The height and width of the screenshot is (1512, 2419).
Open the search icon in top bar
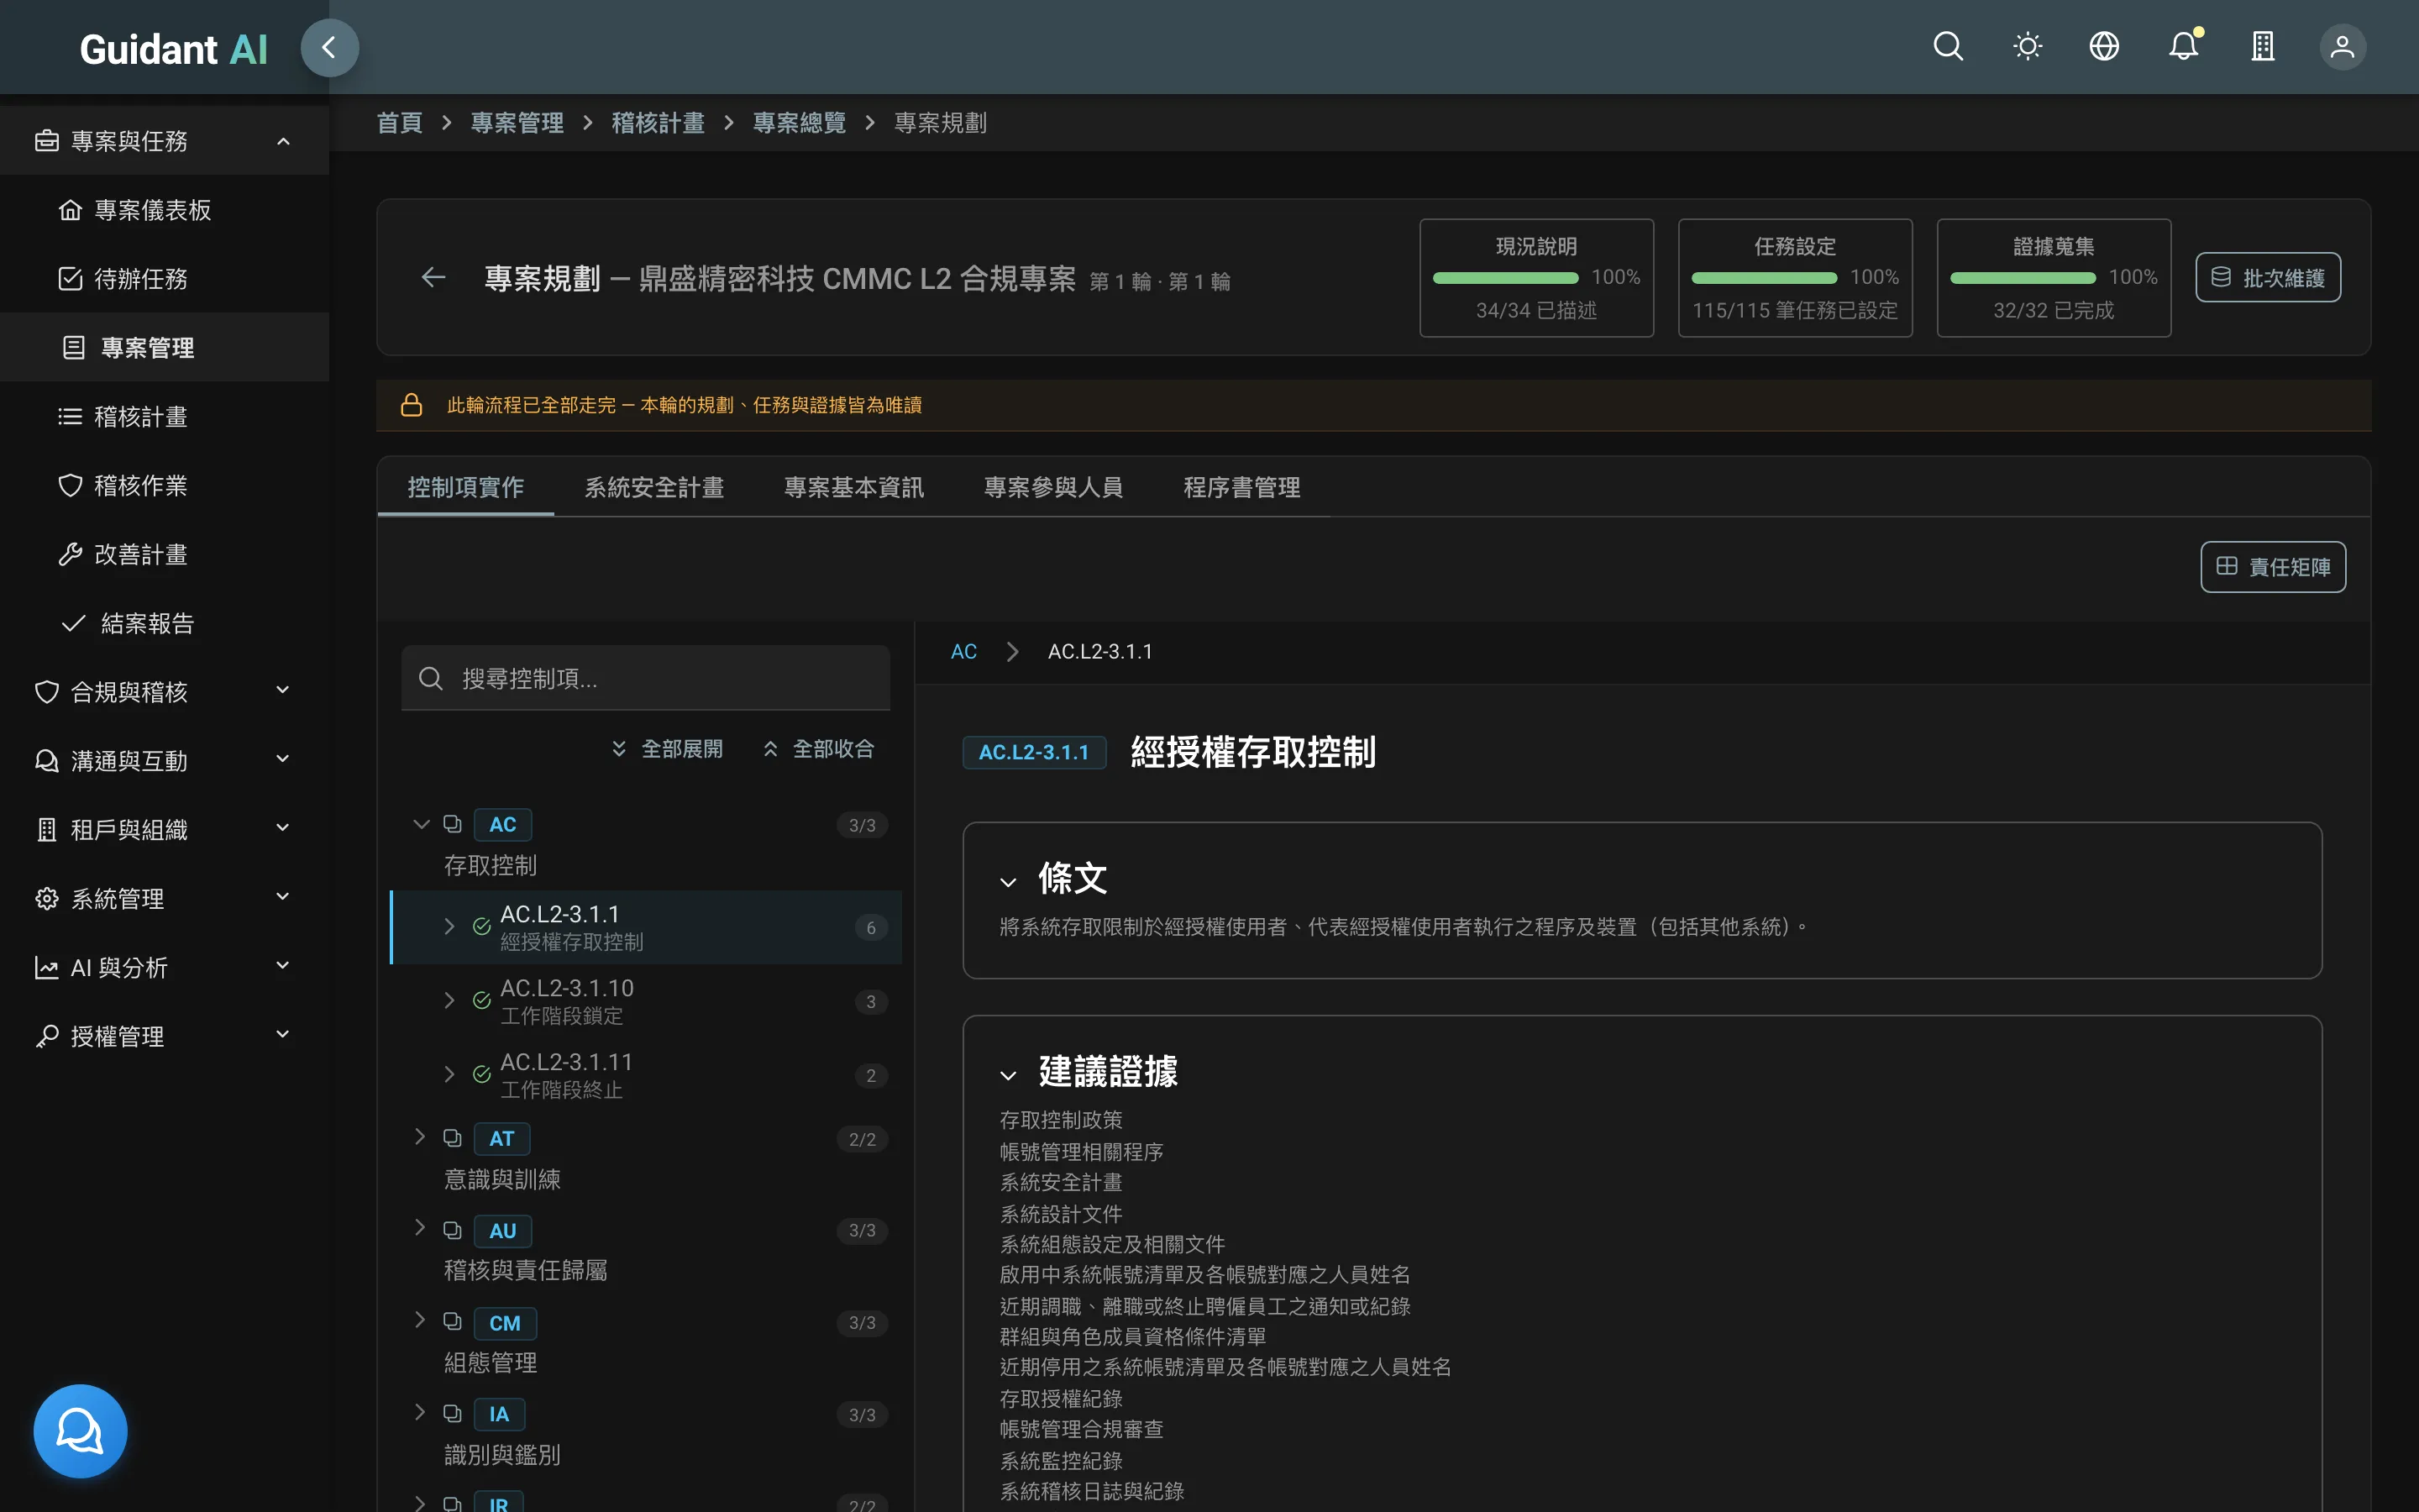click(x=1947, y=47)
